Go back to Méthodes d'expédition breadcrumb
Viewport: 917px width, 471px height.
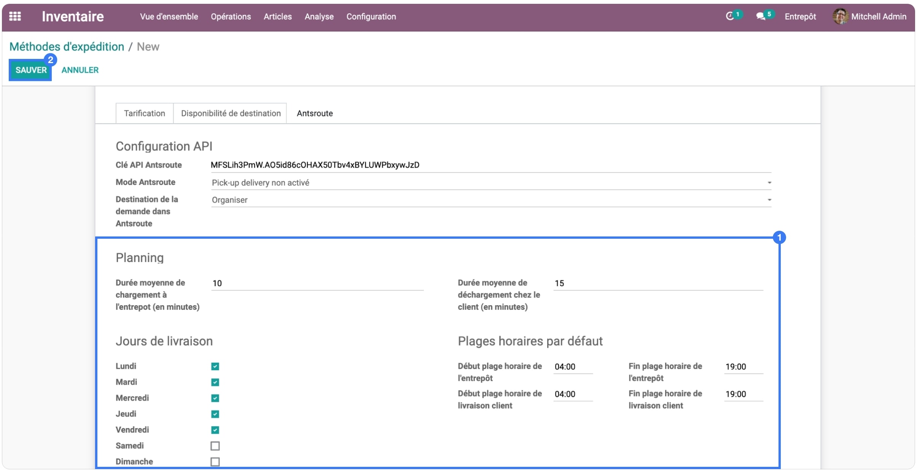[x=67, y=47]
